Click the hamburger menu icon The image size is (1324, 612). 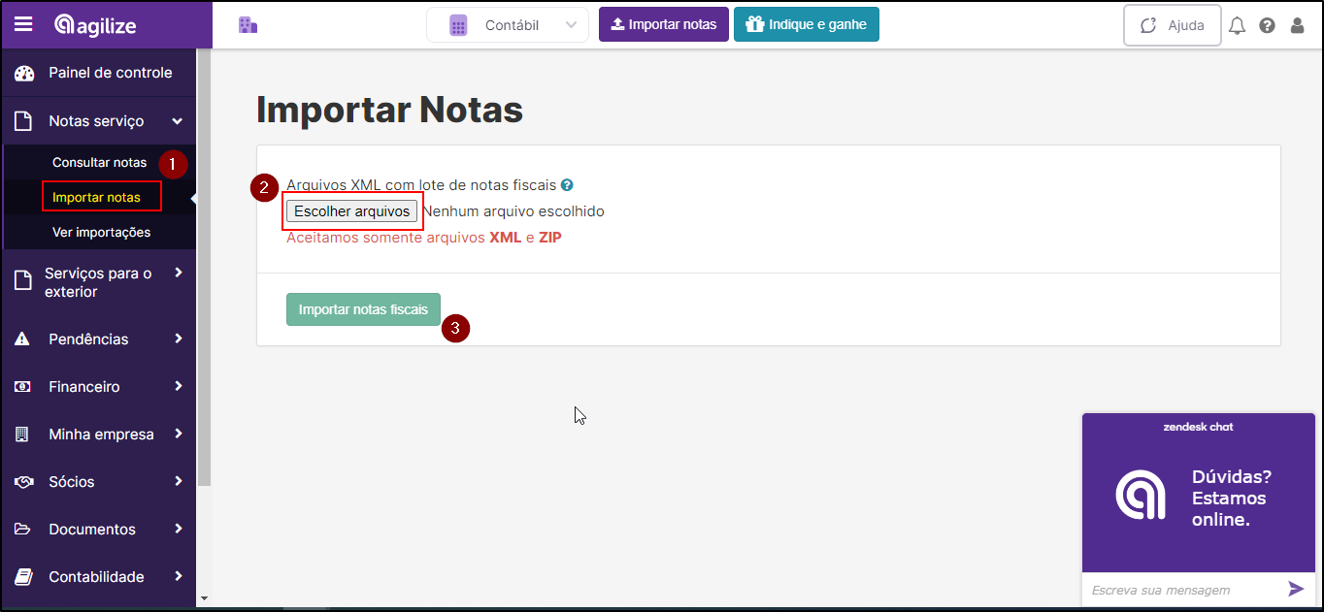point(23,24)
